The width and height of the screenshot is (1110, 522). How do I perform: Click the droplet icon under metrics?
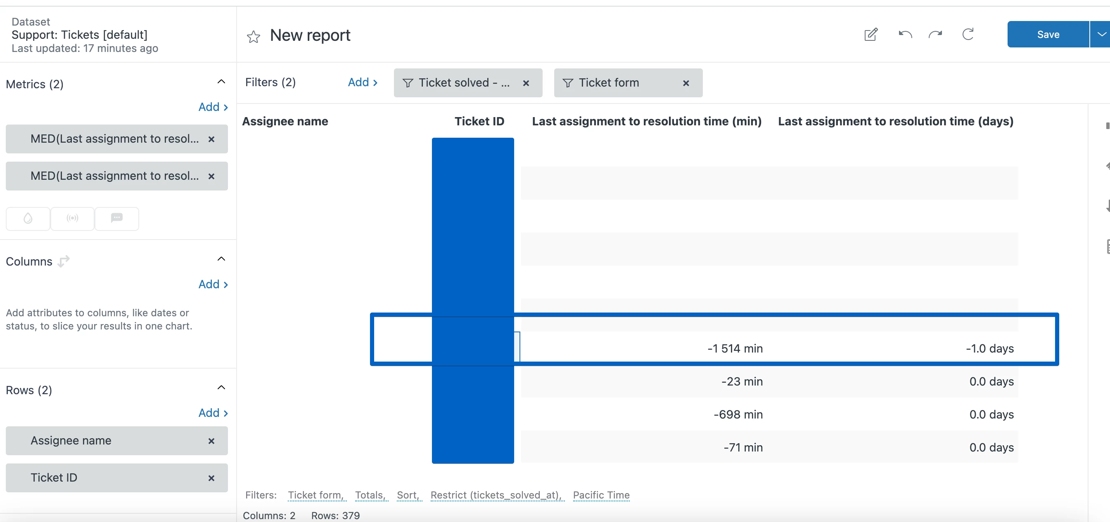pyautogui.click(x=28, y=219)
